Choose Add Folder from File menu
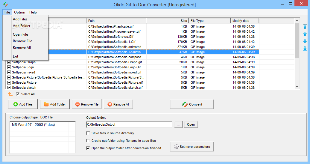The height and width of the screenshot is (164, 310). click(26, 26)
